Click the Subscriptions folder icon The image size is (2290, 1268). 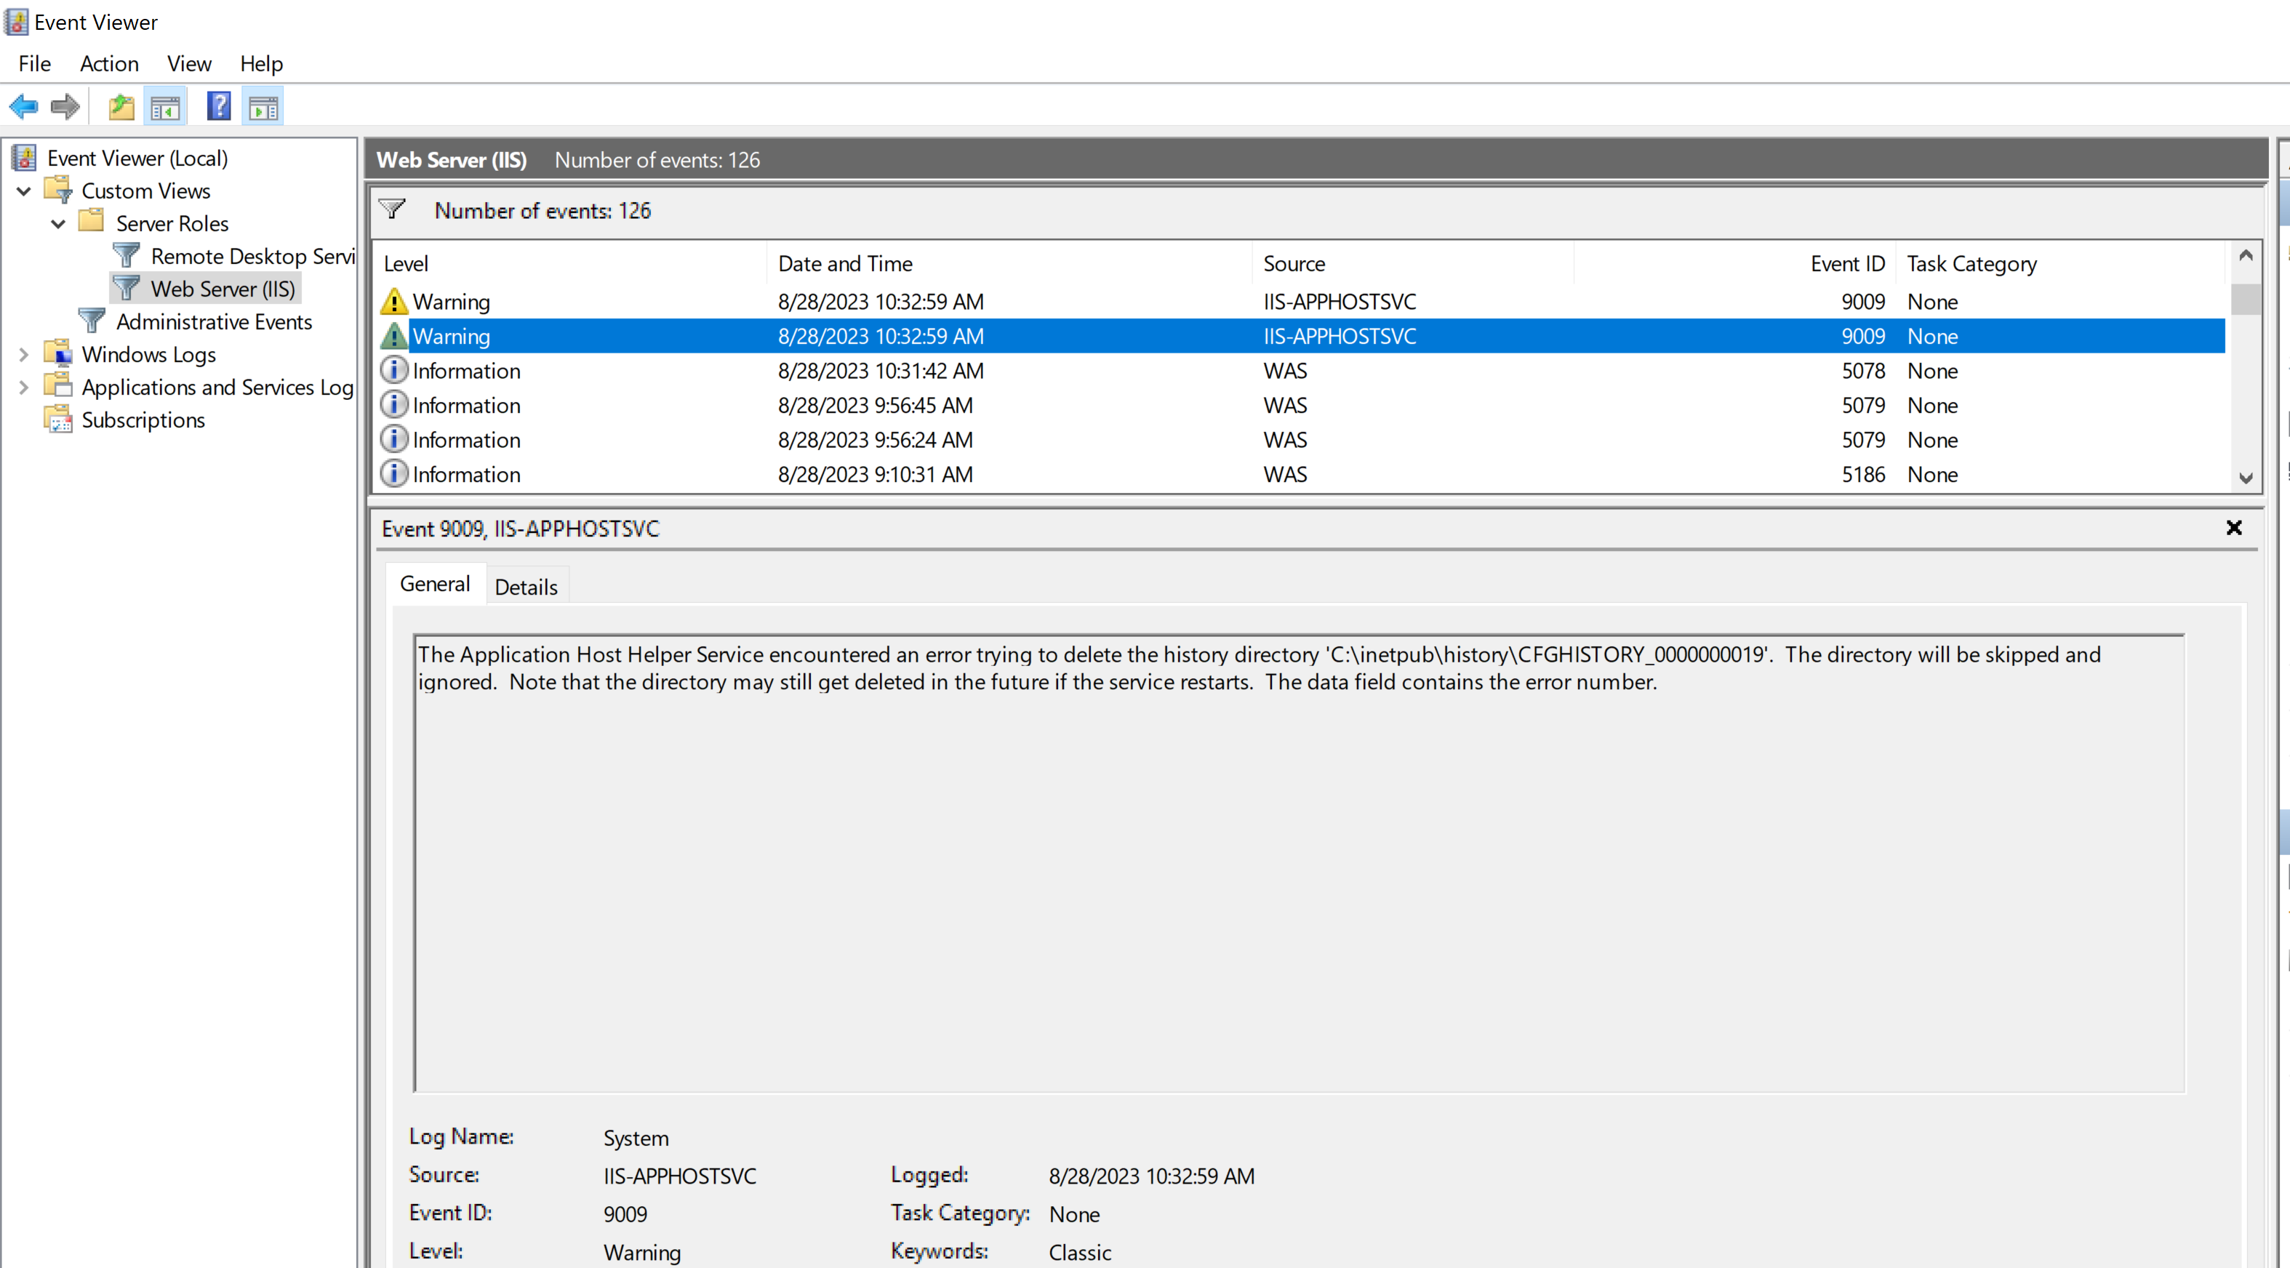pyautogui.click(x=57, y=419)
